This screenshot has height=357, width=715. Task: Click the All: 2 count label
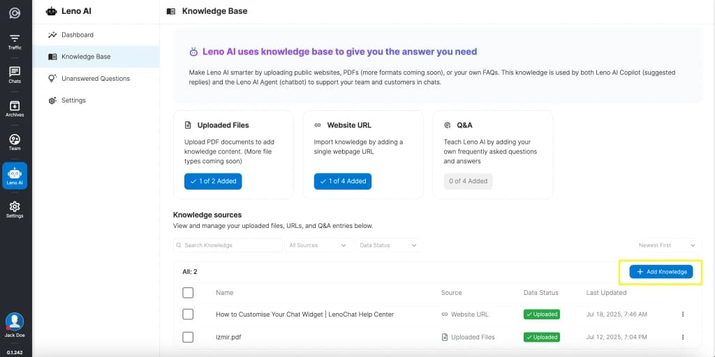tap(190, 272)
